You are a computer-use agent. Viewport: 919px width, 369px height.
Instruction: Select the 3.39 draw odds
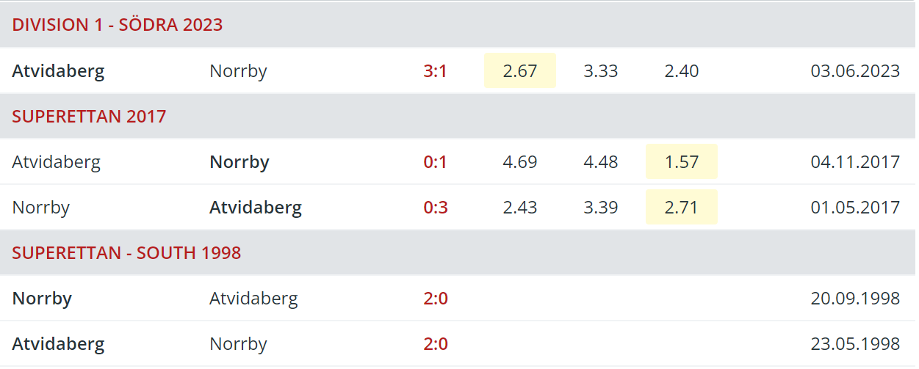click(x=601, y=208)
